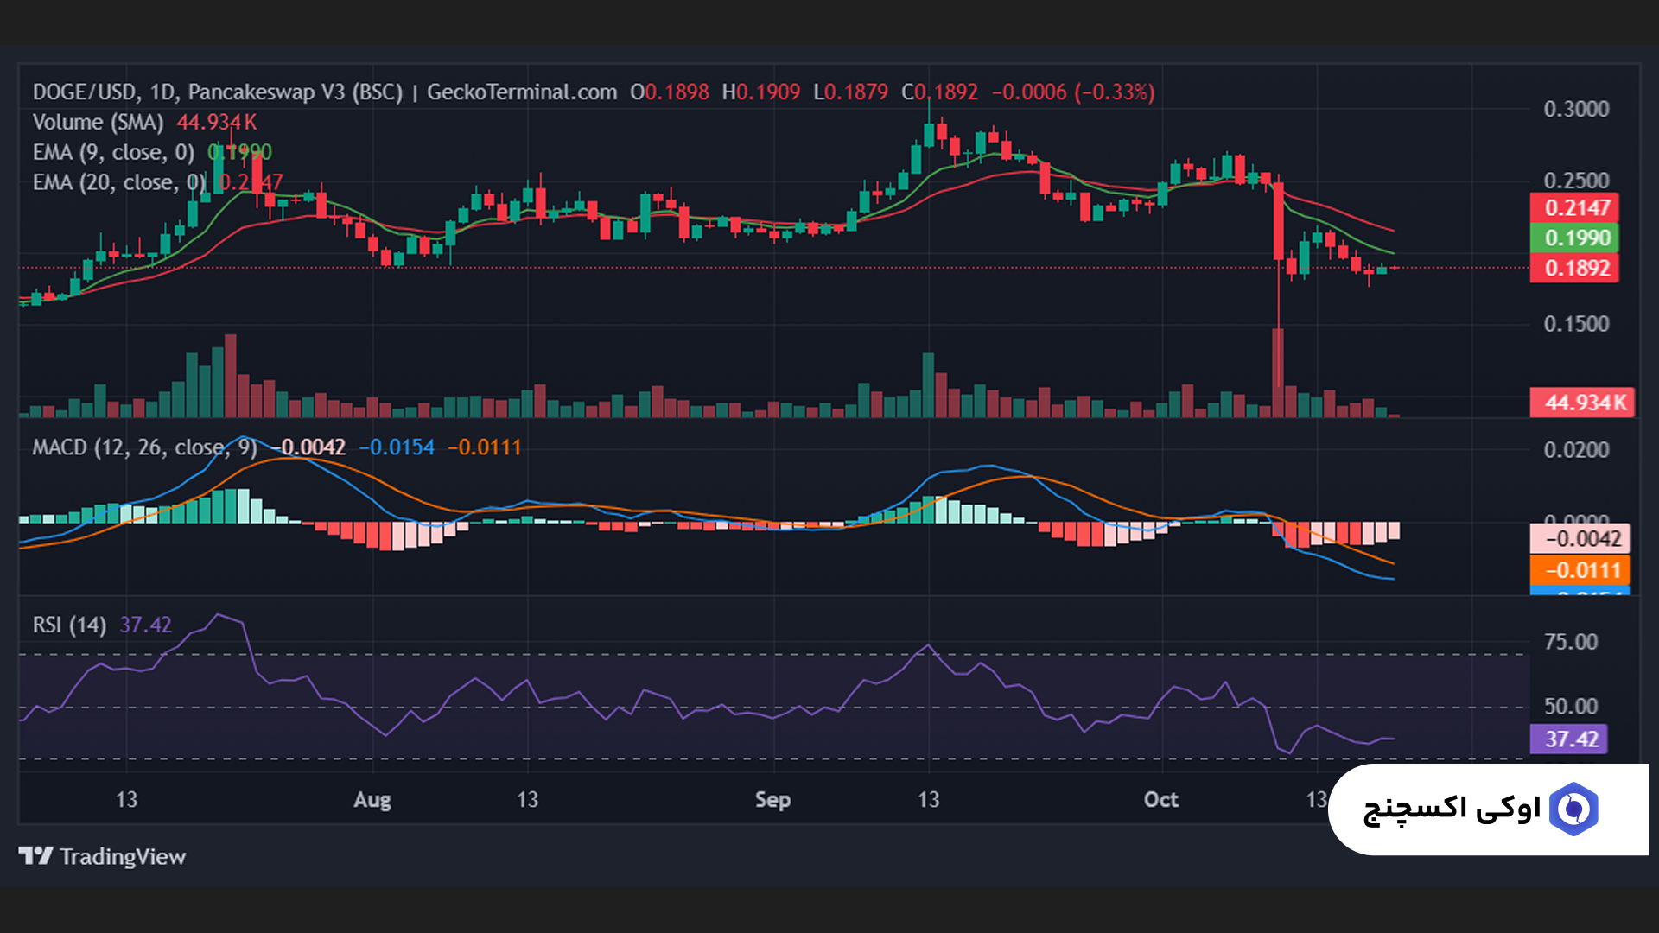Click the TradingView logo icon
This screenshot has width=1659, height=933.
[35, 856]
